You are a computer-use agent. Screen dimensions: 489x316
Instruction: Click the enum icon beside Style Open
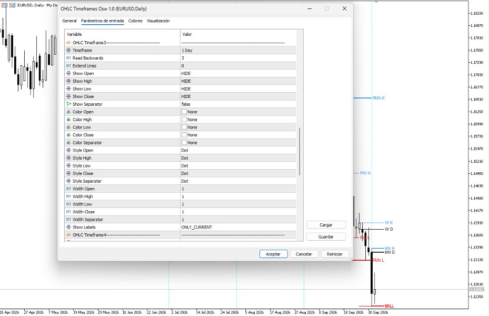(x=68, y=150)
